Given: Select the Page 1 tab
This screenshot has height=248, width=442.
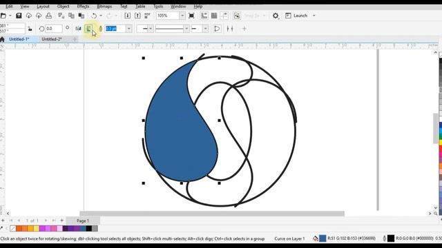Looking at the screenshot, I should tap(83, 220).
